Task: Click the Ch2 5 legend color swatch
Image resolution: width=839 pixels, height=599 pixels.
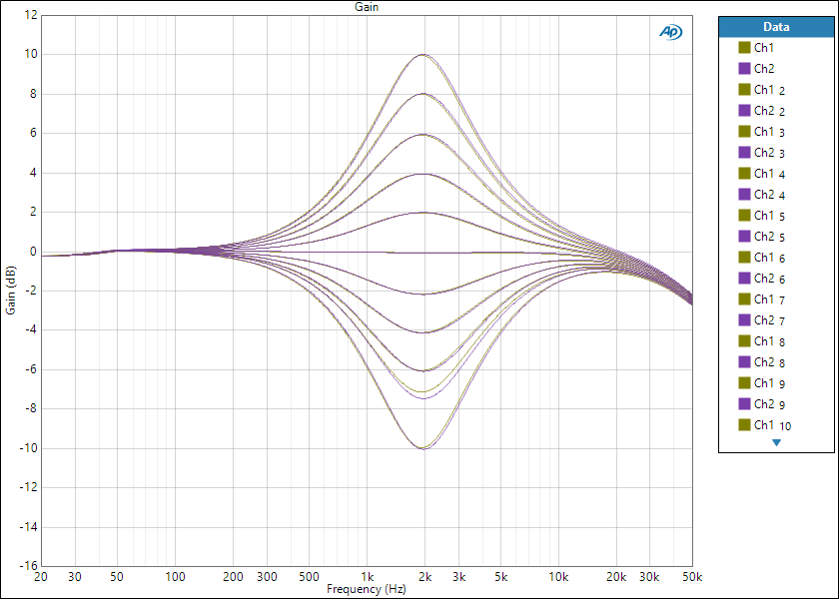Action: 744,237
